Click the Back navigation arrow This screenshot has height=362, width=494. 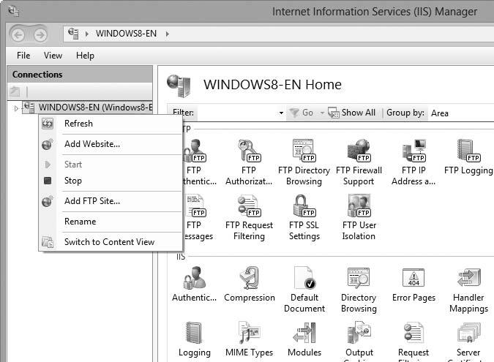tap(18, 34)
